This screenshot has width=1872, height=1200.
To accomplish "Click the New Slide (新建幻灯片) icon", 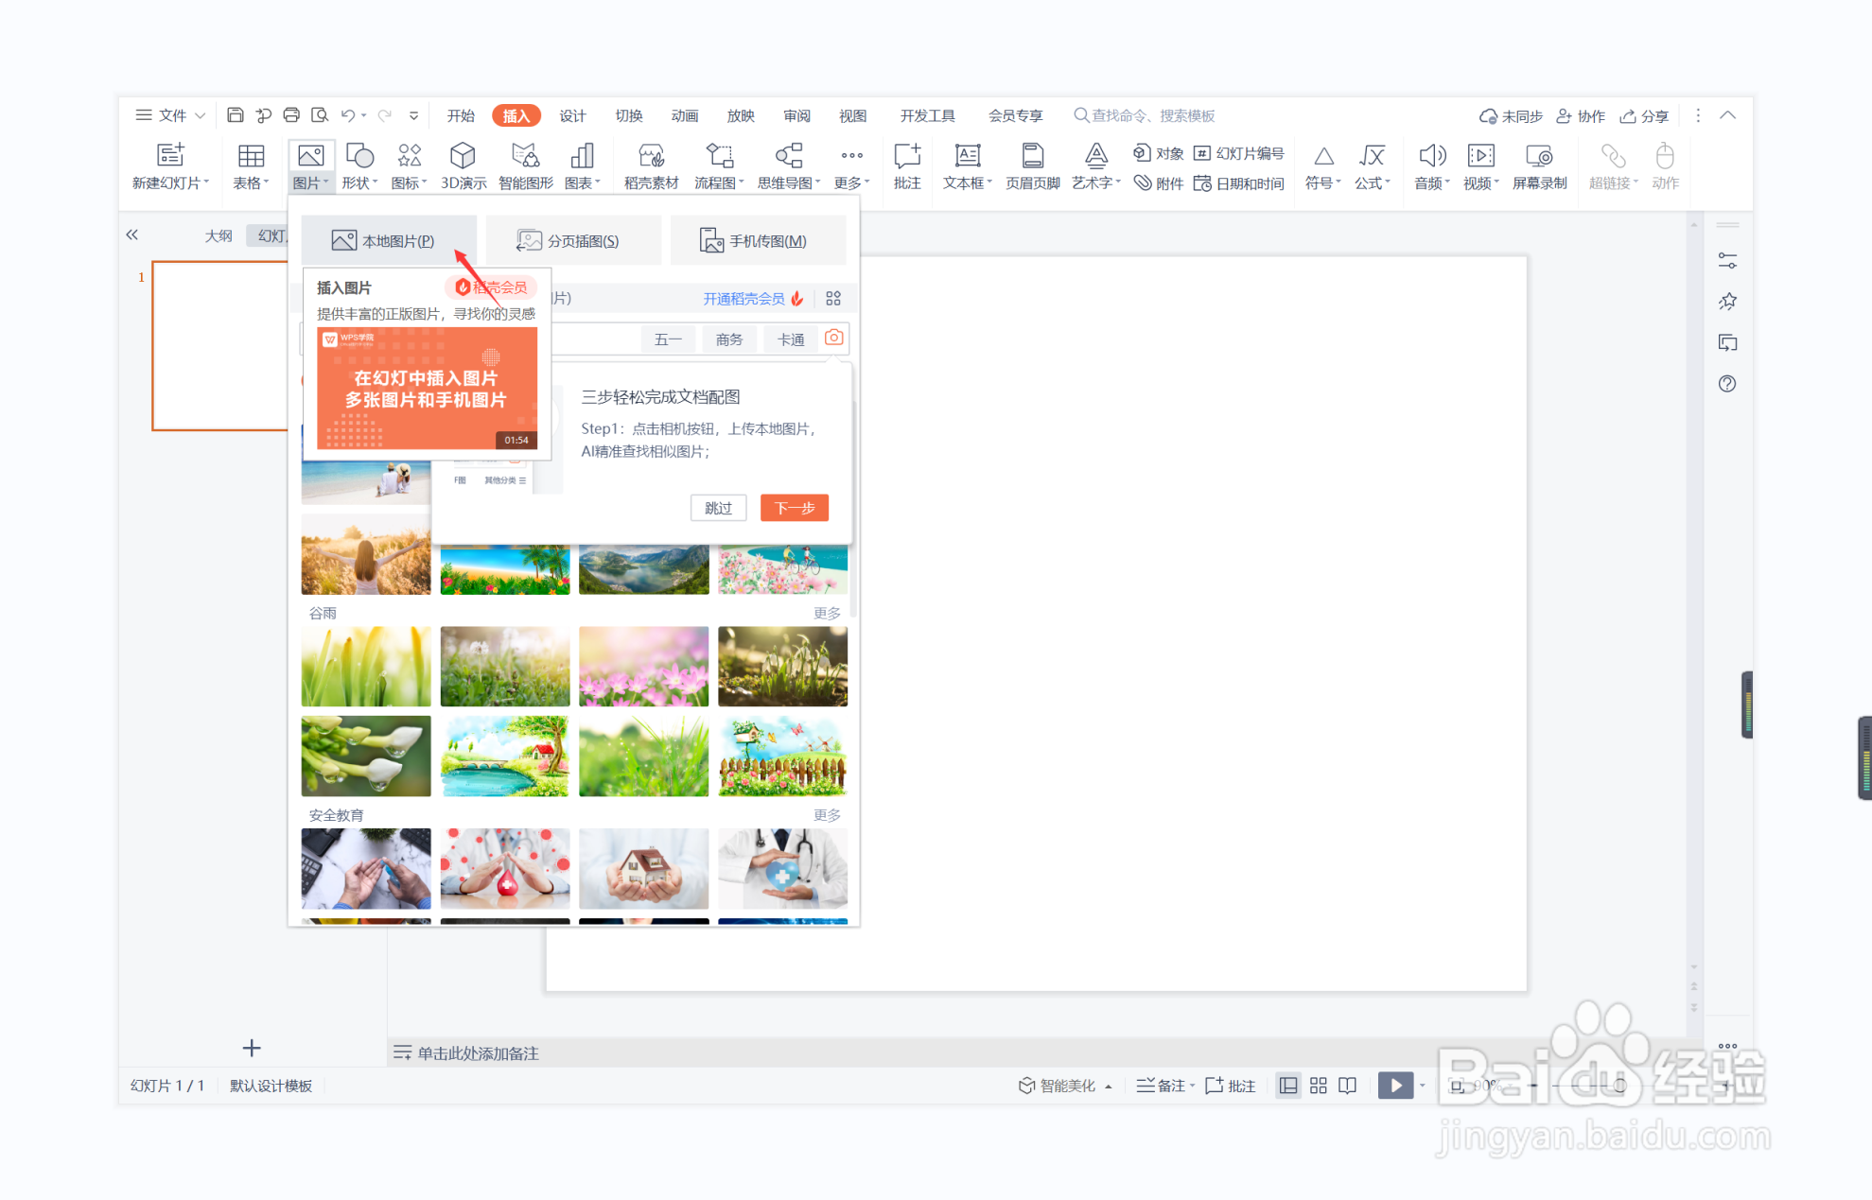I will tap(171, 156).
